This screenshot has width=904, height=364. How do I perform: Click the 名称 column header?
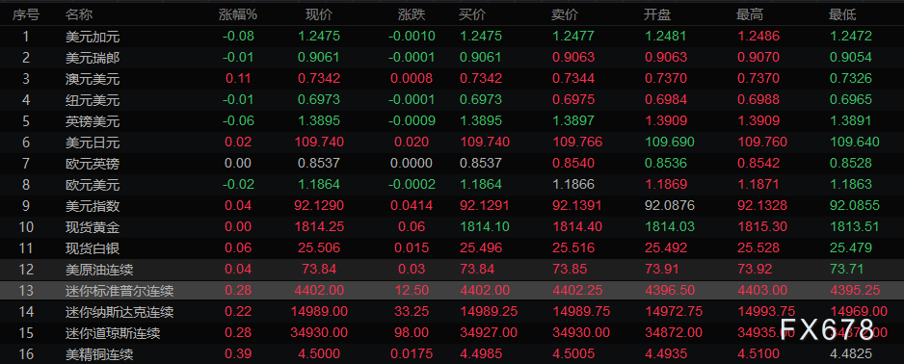coord(79,14)
